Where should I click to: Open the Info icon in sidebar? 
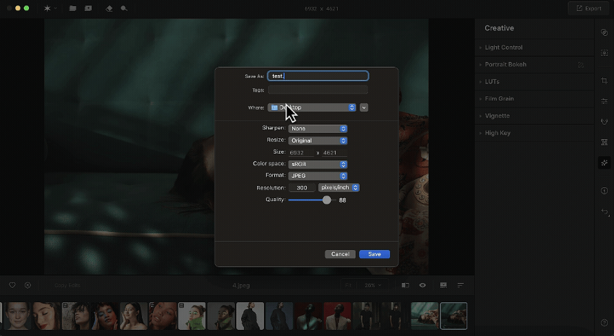[x=604, y=191]
